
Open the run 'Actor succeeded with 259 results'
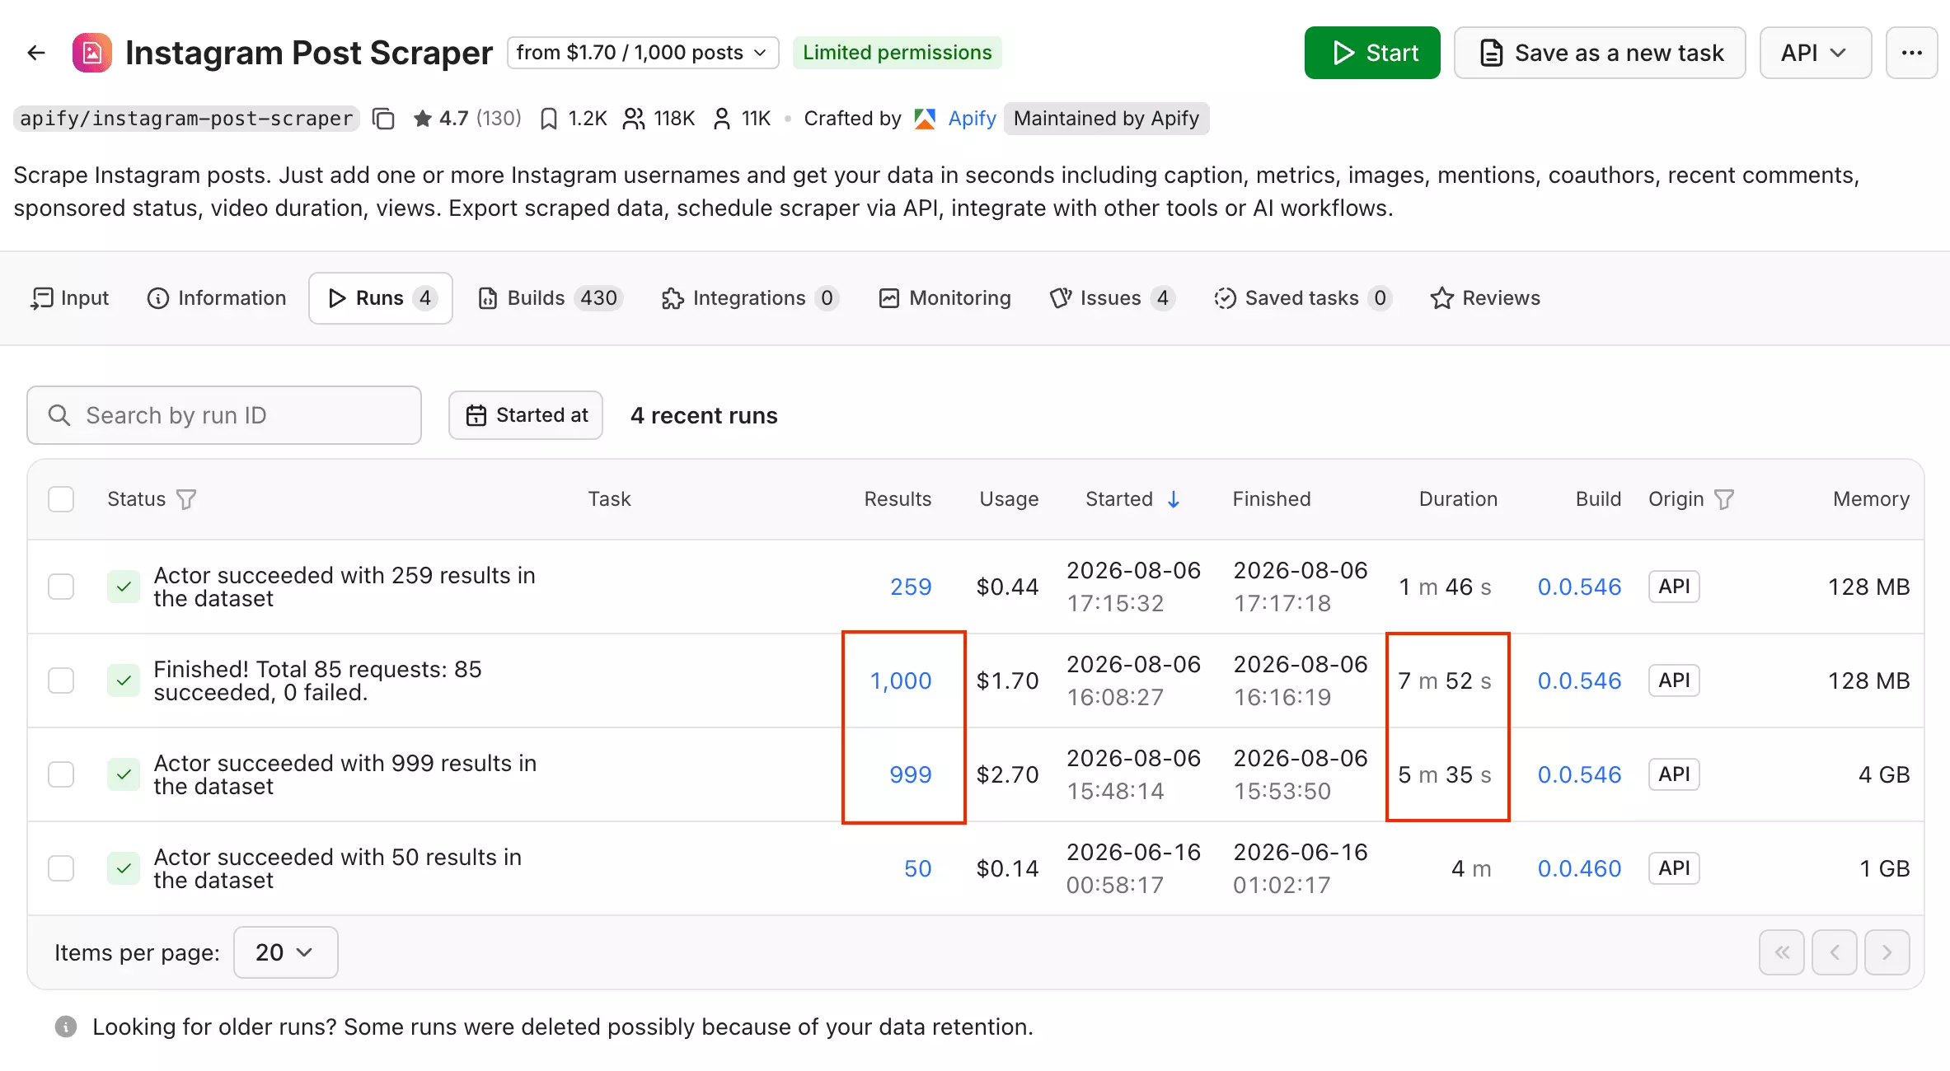point(345,587)
